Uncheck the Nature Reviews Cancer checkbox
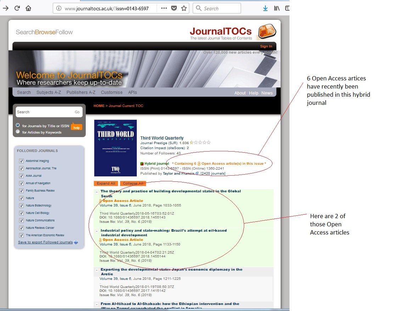Viewport: 399px width, 311px height. 21,228
